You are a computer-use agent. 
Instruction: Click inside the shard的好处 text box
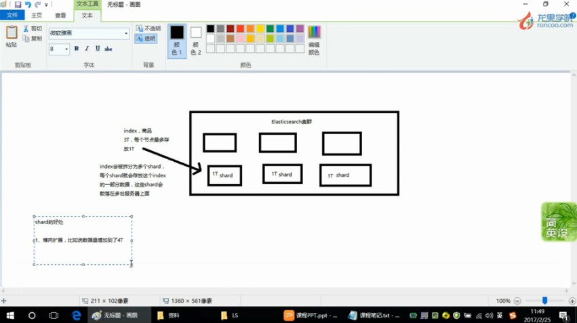click(x=83, y=240)
